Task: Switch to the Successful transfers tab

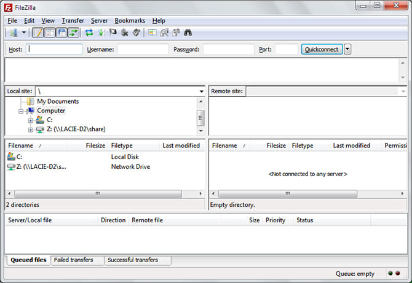Action: click(137, 260)
